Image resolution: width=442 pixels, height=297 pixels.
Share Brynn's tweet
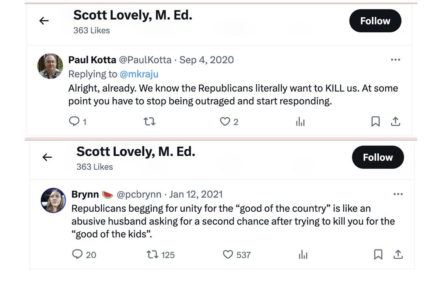click(398, 254)
